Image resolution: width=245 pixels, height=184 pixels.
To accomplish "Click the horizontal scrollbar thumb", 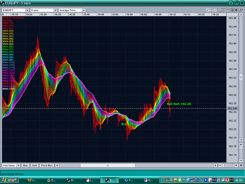I will (x=108, y=165).
